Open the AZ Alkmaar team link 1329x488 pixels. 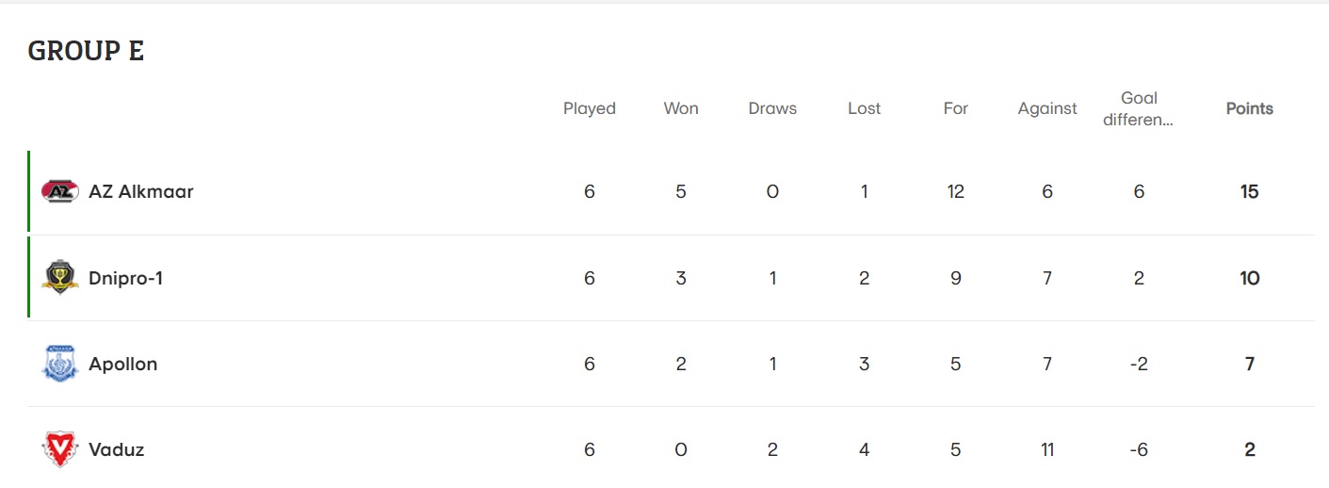tap(141, 191)
